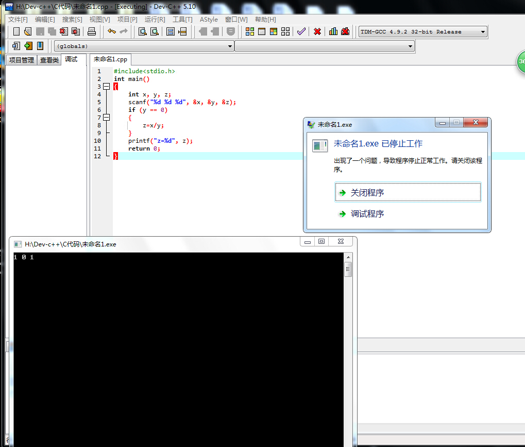Click the Print icon

point(91,32)
